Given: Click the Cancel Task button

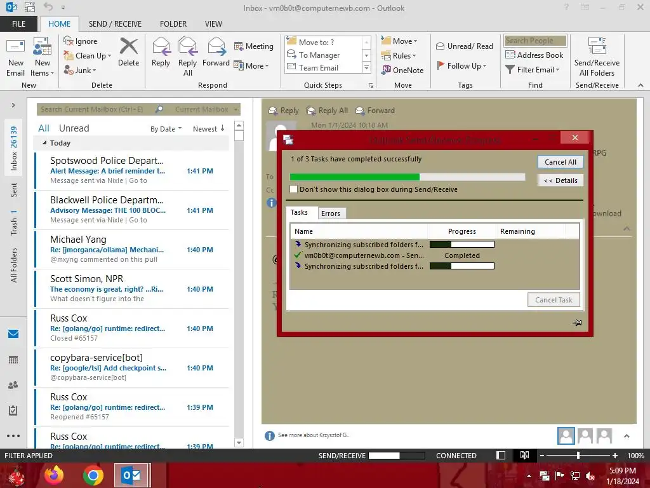Looking at the screenshot, I should [x=554, y=300].
